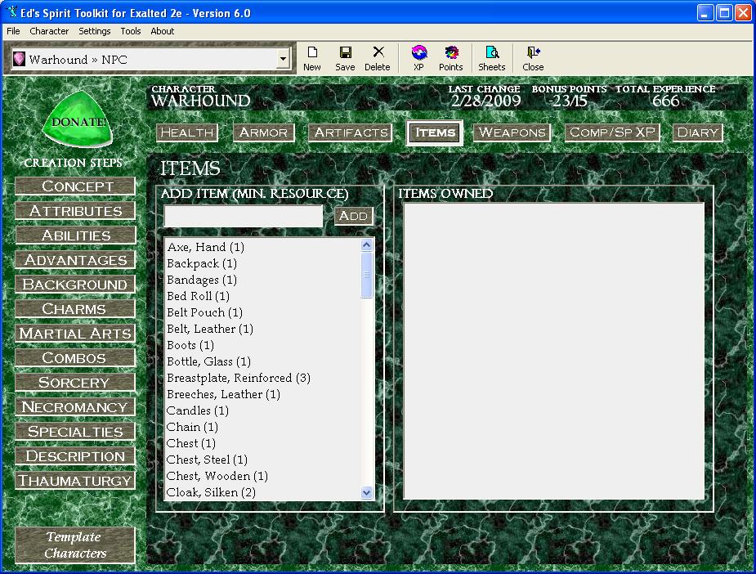Click the Save floppy disk icon
756x574 pixels.
[x=345, y=52]
